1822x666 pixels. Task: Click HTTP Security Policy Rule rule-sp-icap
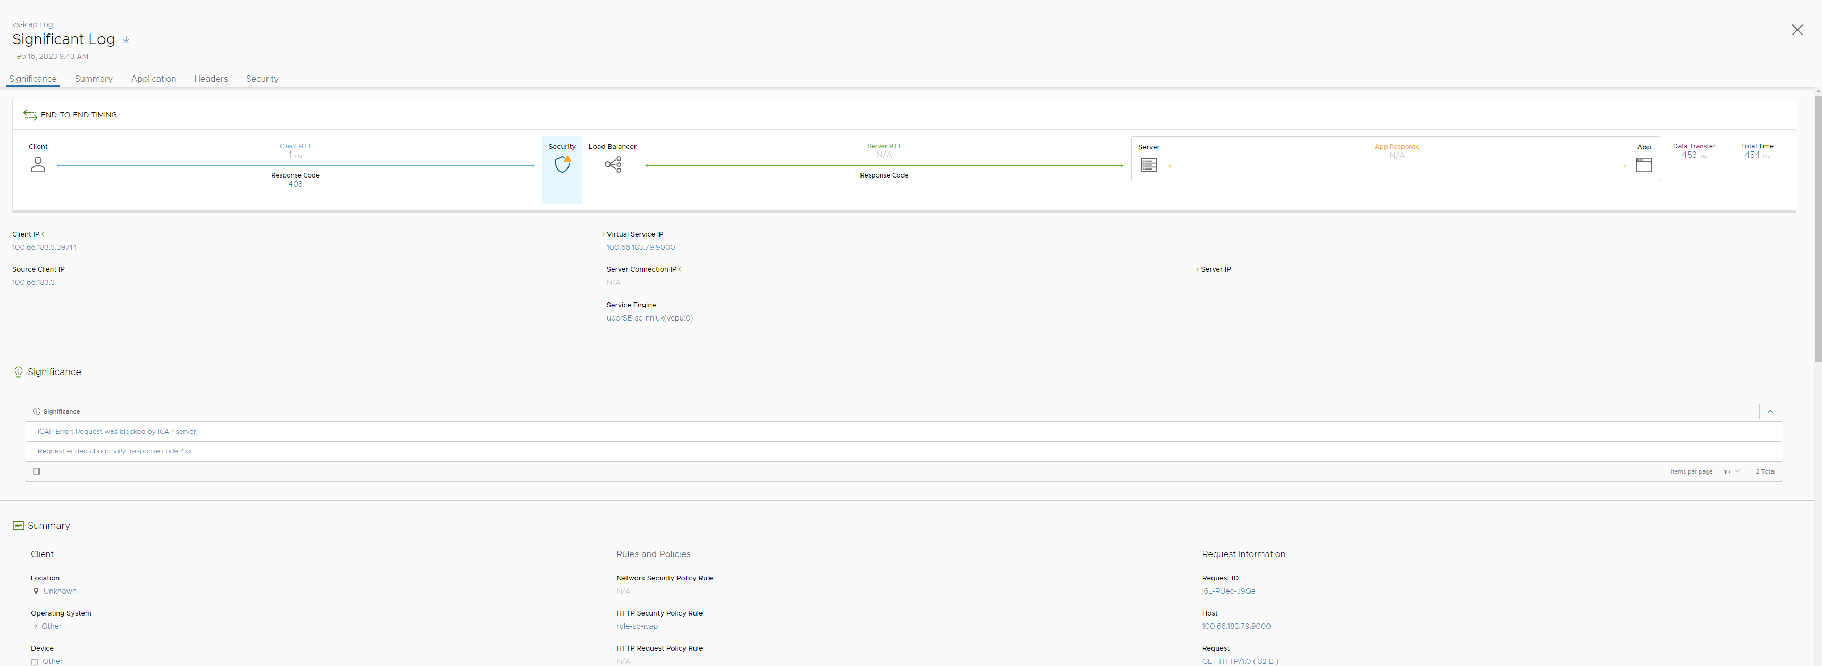click(x=637, y=627)
